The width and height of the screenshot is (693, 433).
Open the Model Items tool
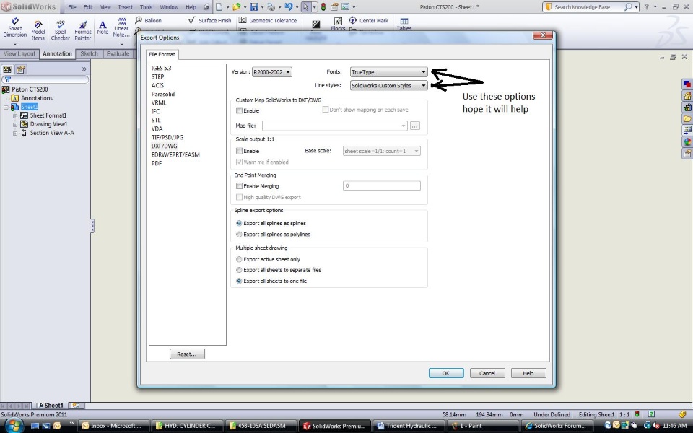[38, 30]
